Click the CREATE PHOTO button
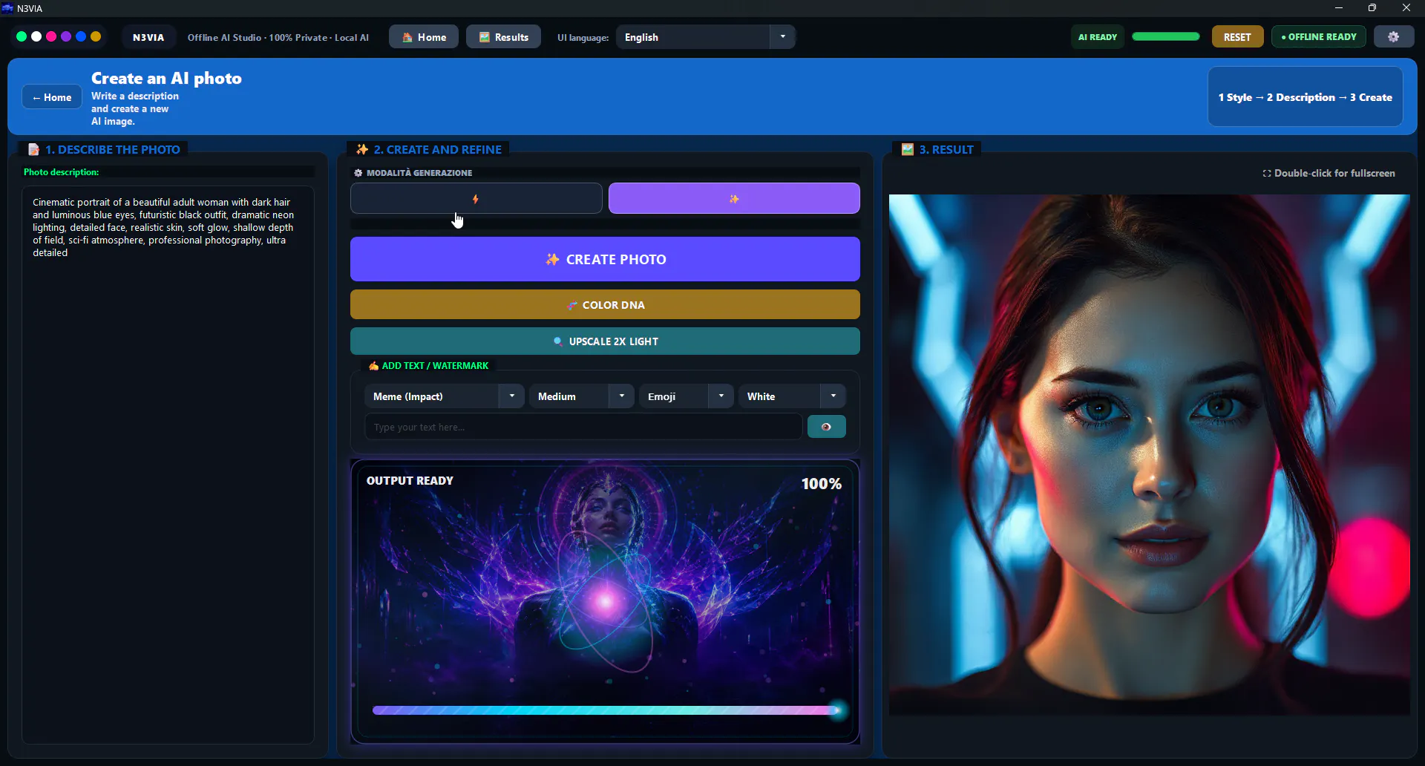 605,259
